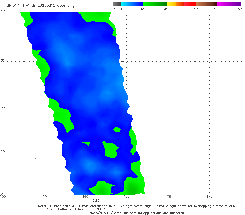Click the brown segment of the color bar
Image resolution: width=245 pixels, height=215 pixels.
point(206,4)
